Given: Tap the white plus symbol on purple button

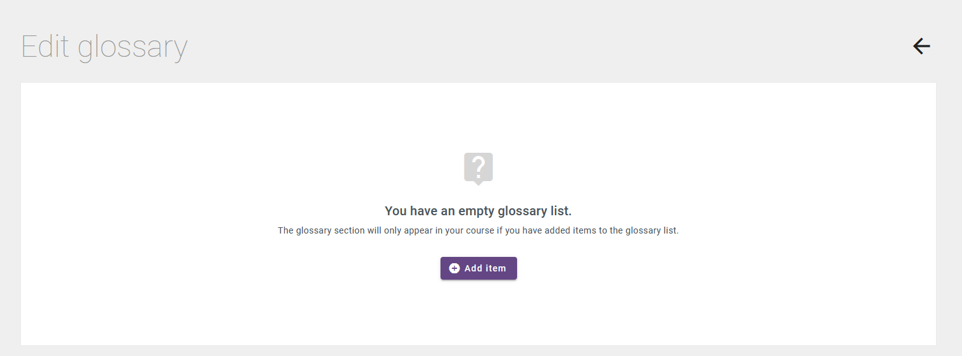Looking at the screenshot, I should tap(454, 268).
